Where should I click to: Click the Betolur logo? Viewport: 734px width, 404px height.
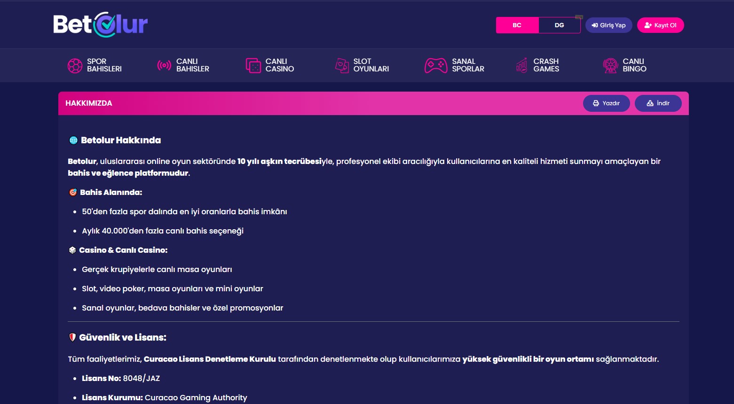point(101,24)
